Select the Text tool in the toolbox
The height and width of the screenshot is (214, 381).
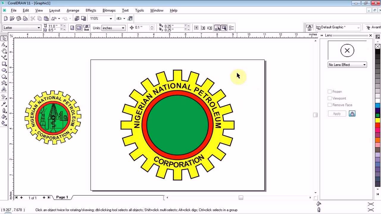coord(4,89)
